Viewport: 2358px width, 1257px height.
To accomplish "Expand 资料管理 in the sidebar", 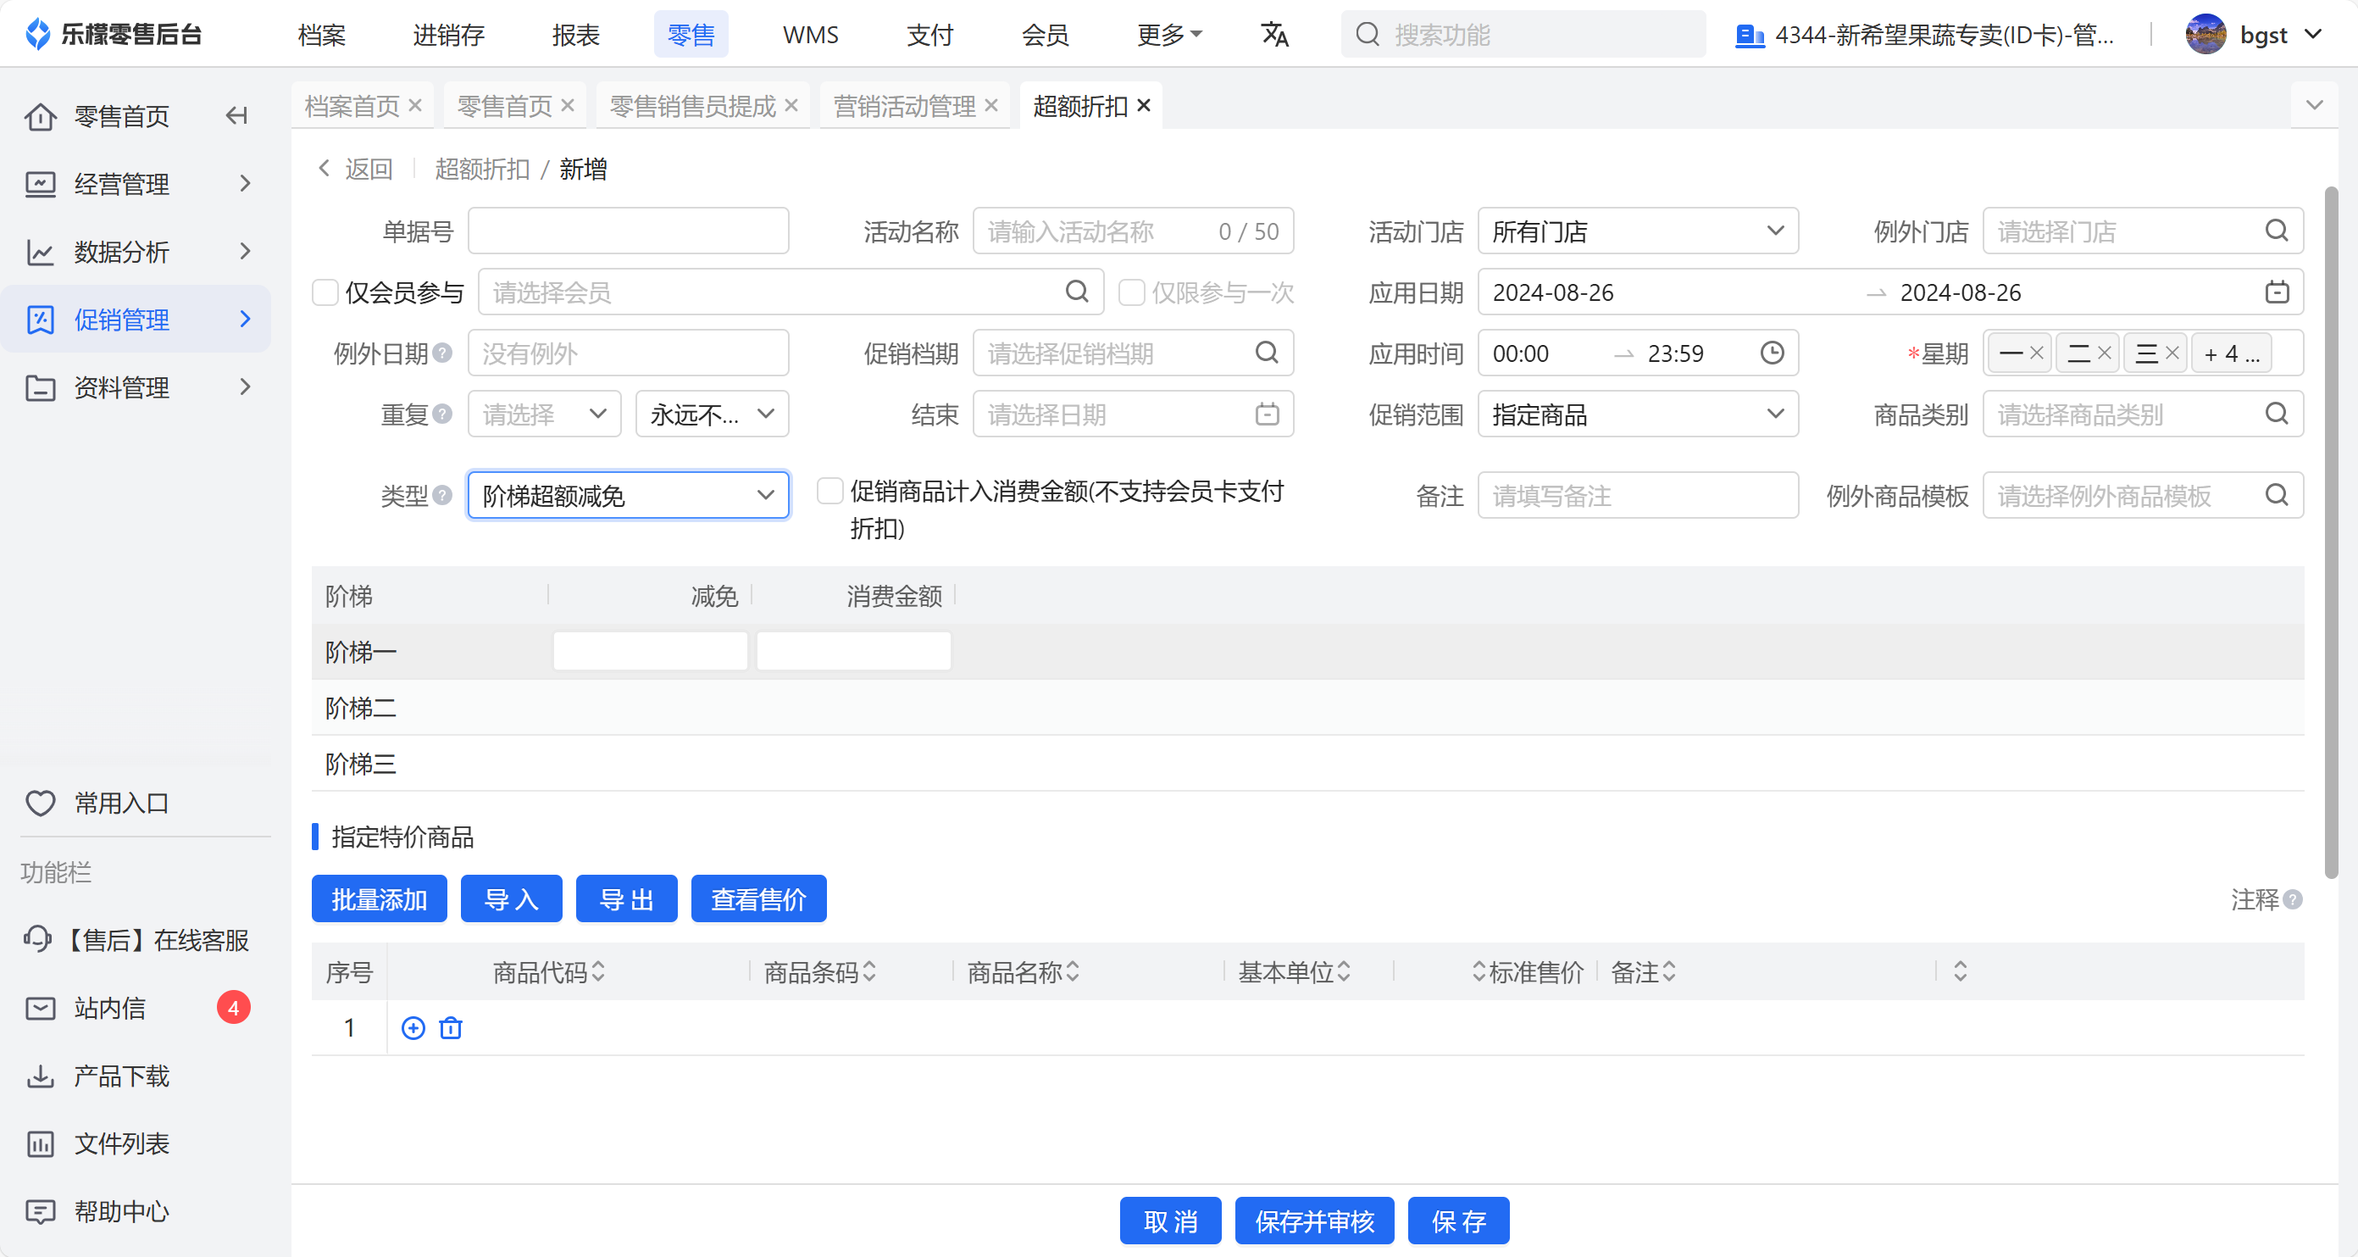I will 136,387.
